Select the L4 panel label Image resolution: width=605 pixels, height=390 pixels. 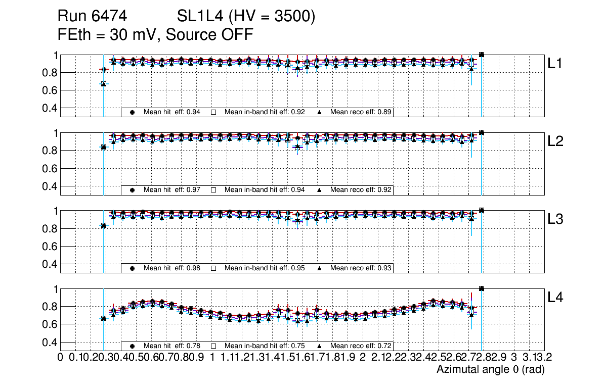555,298
